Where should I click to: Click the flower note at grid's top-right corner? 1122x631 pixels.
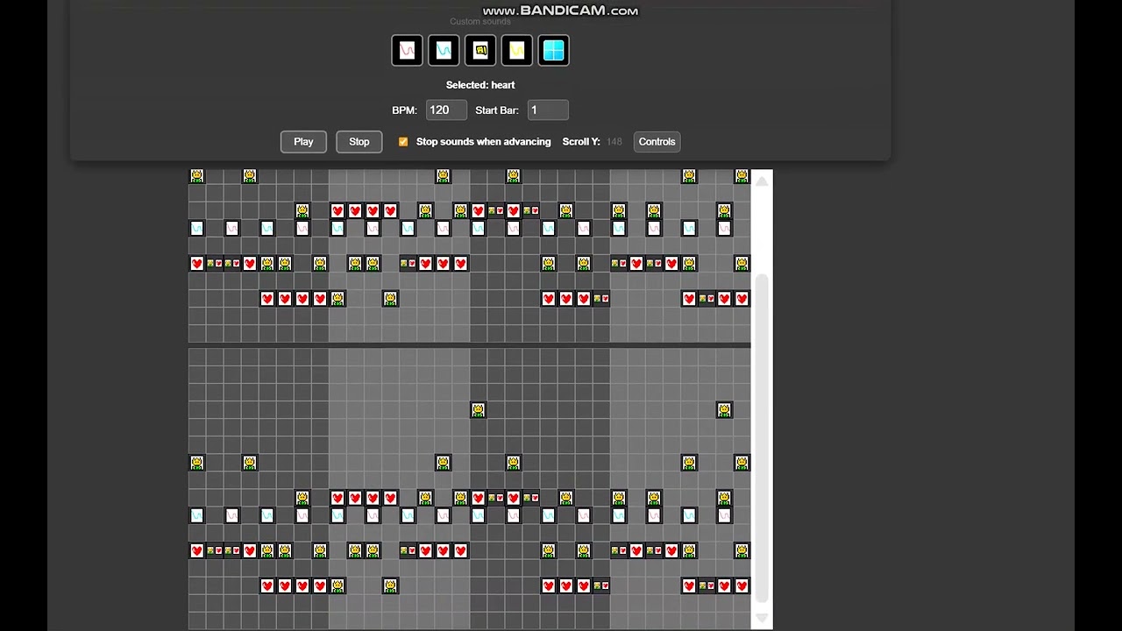742,176
